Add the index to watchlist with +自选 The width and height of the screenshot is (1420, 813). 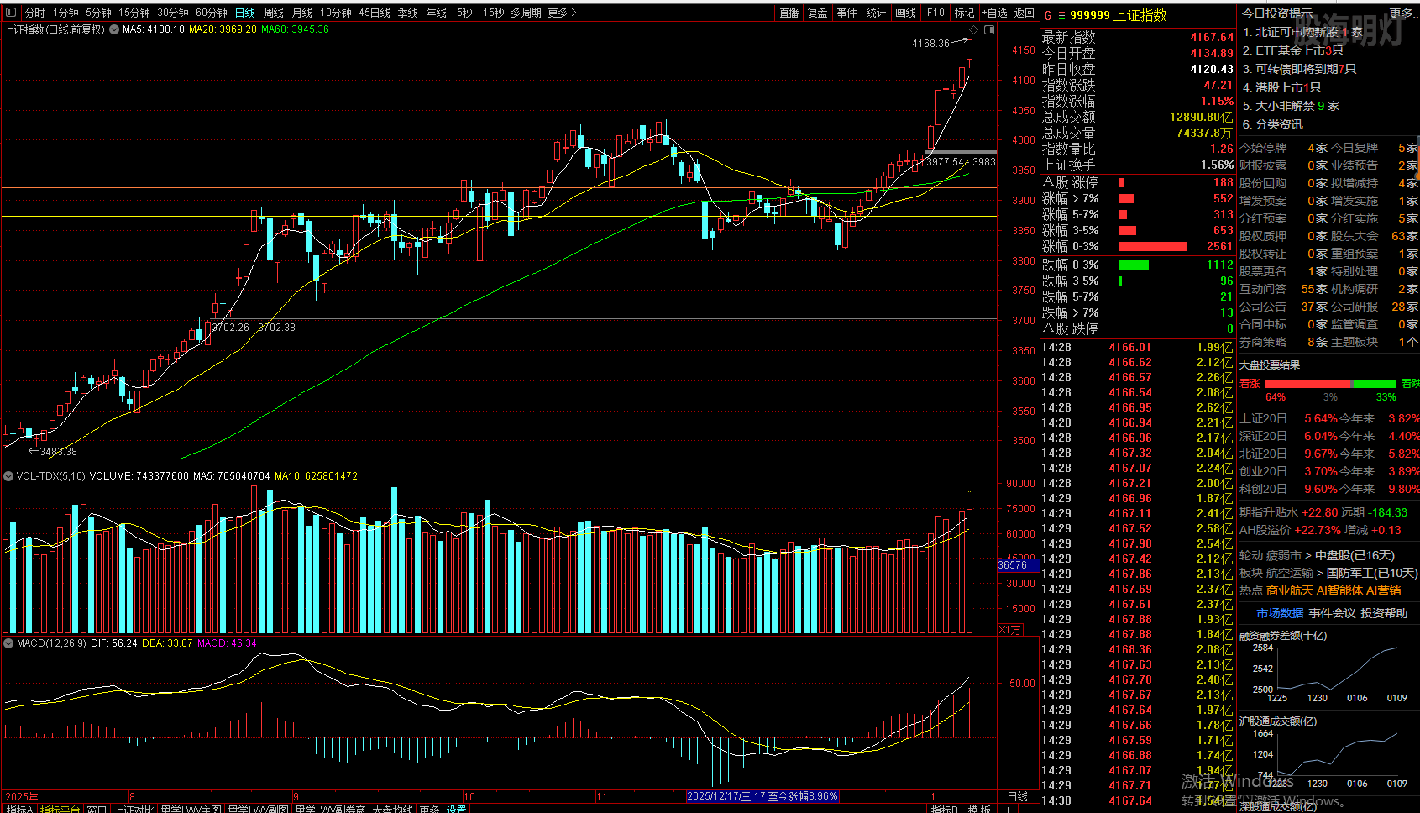pyautogui.click(x=995, y=13)
